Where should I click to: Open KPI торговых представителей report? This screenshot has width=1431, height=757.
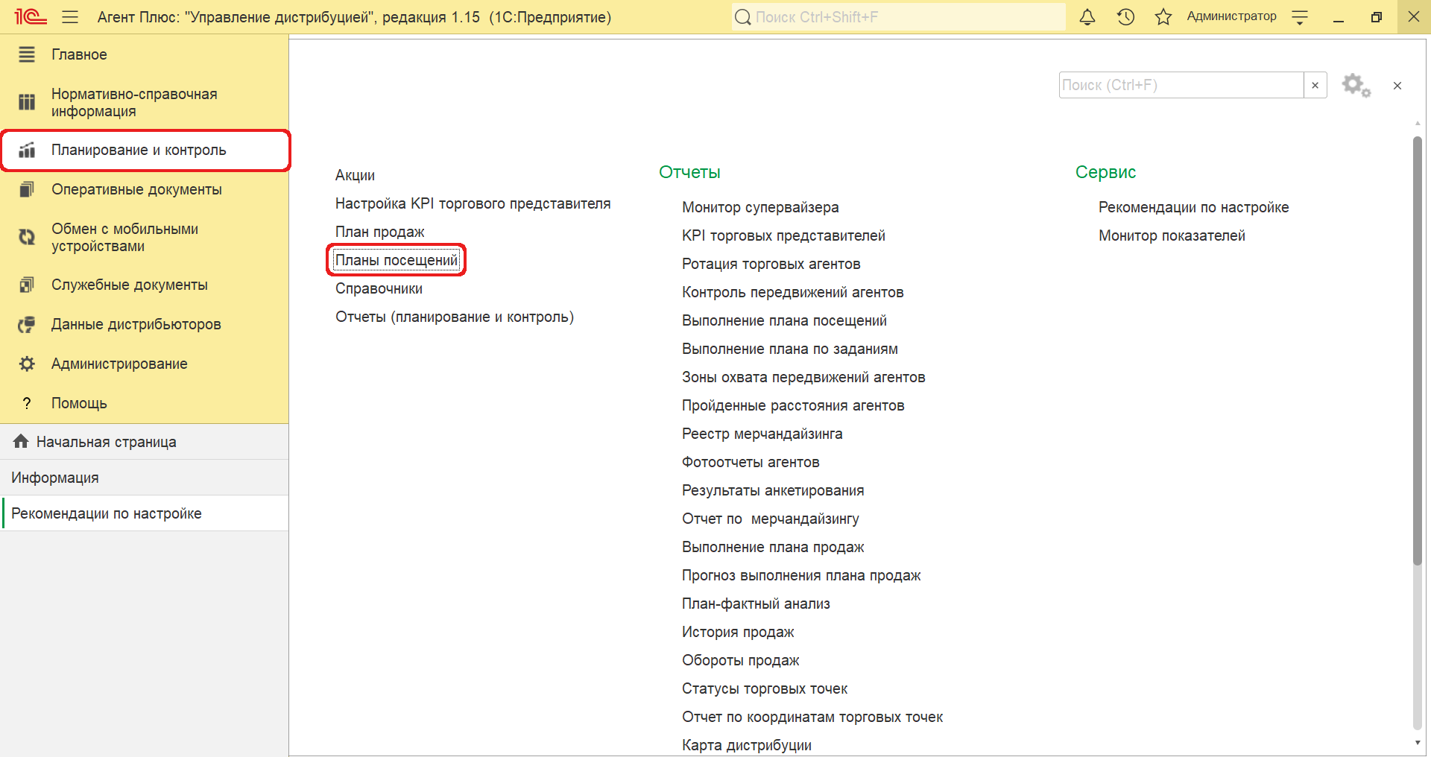pos(783,235)
